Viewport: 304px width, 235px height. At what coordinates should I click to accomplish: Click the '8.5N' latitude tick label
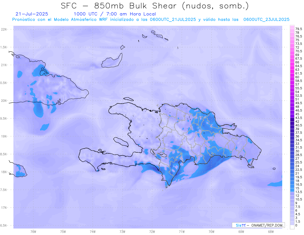coord(4,154)
